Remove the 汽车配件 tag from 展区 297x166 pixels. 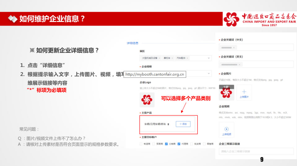pyautogui.click(x=187, y=58)
